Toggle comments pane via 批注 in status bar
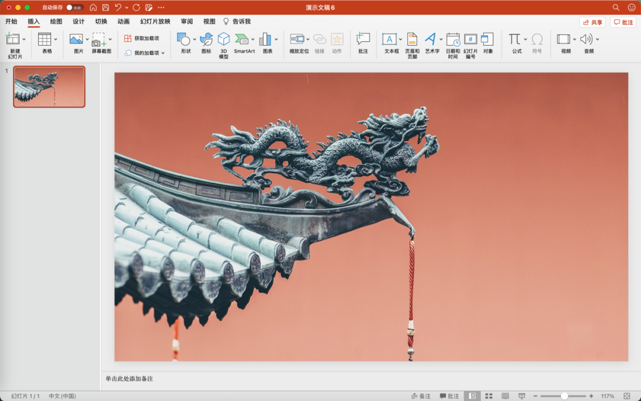 (449, 396)
